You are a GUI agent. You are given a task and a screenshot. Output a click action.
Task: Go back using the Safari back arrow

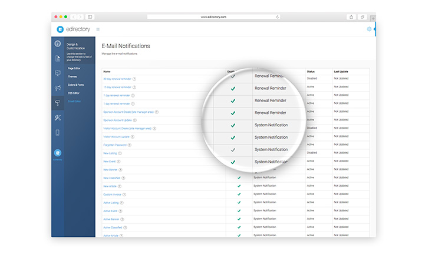[74, 17]
